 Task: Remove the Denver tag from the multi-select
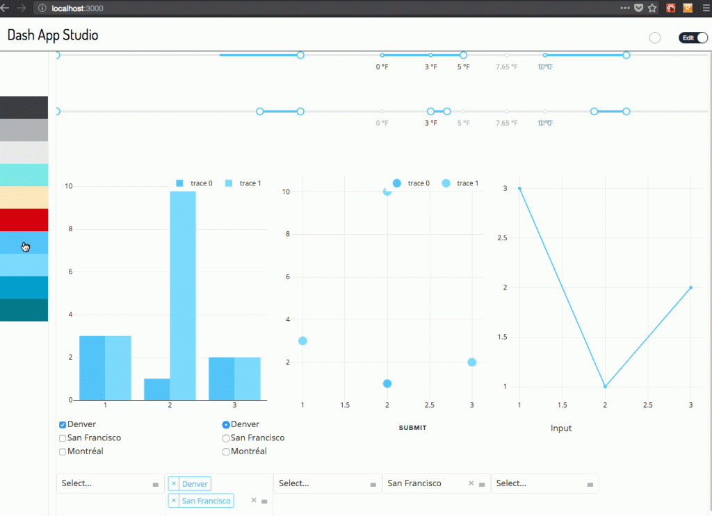tap(174, 483)
